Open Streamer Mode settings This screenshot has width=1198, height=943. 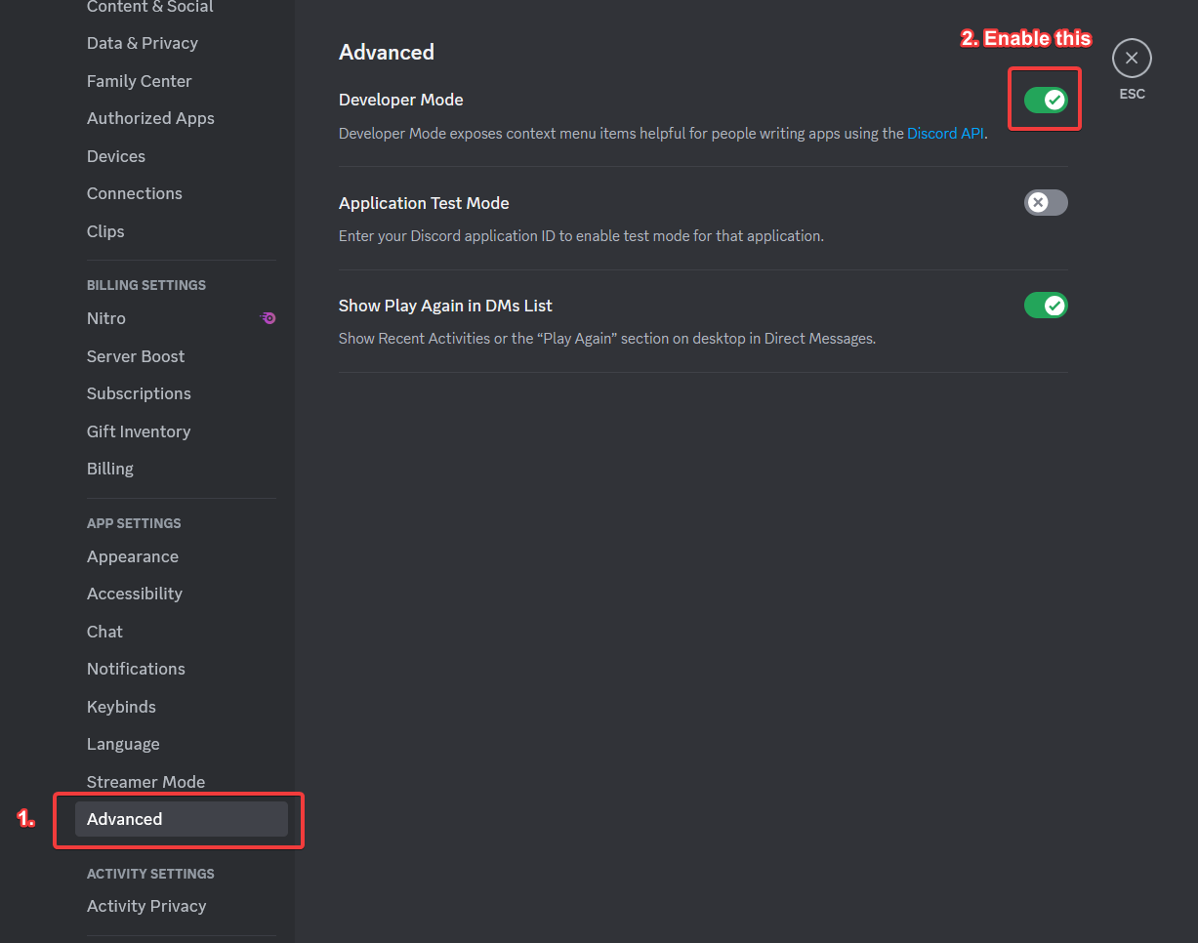[145, 782]
